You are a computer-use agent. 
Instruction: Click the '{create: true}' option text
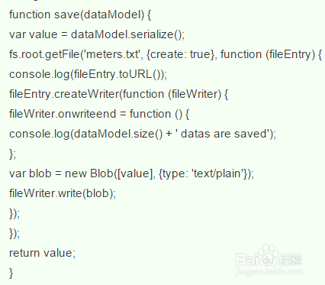(x=181, y=54)
